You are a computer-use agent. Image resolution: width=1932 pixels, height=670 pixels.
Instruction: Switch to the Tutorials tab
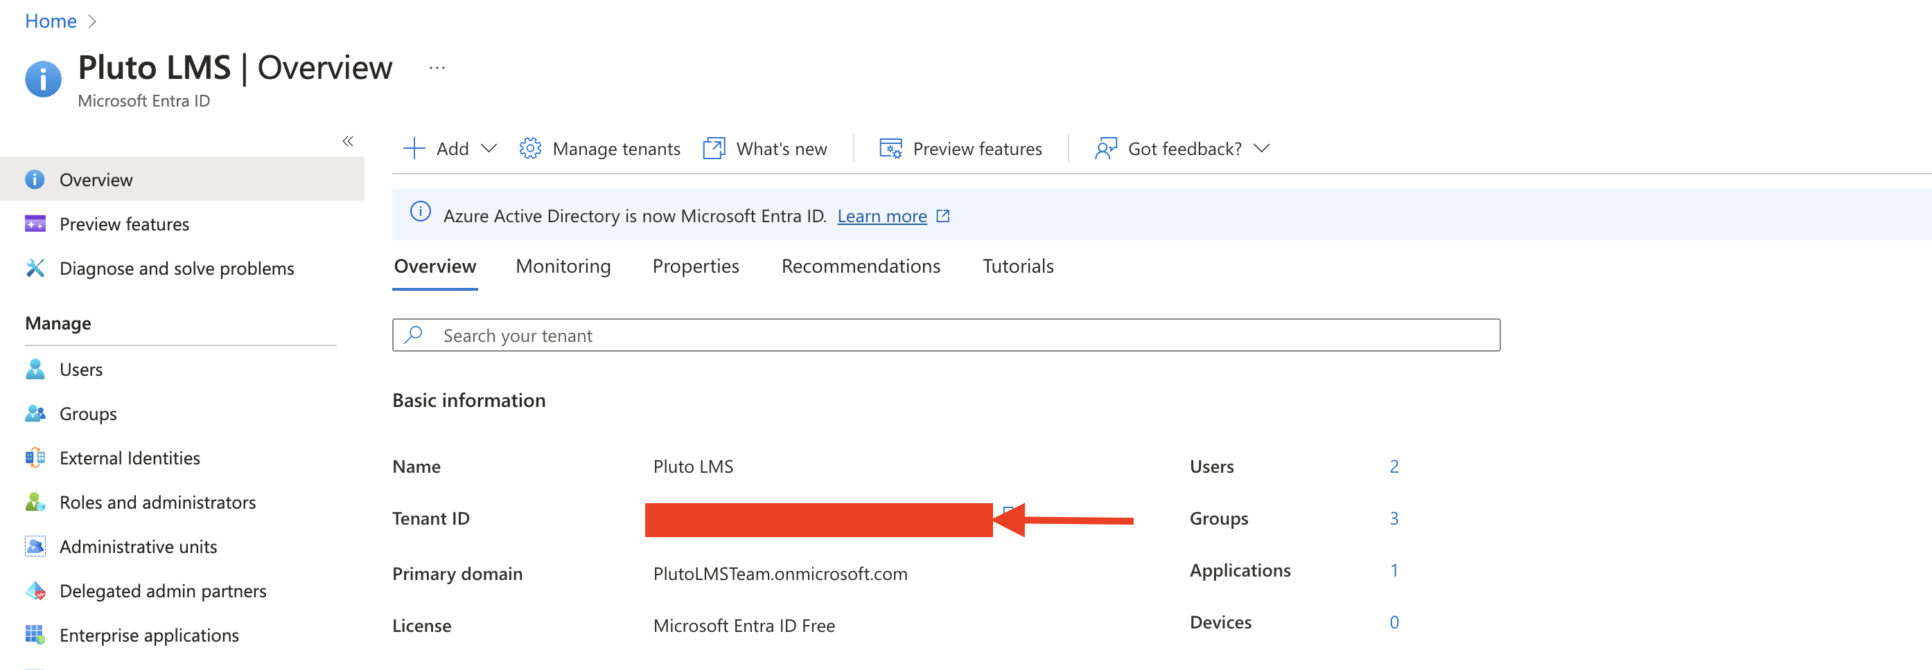click(x=1018, y=266)
